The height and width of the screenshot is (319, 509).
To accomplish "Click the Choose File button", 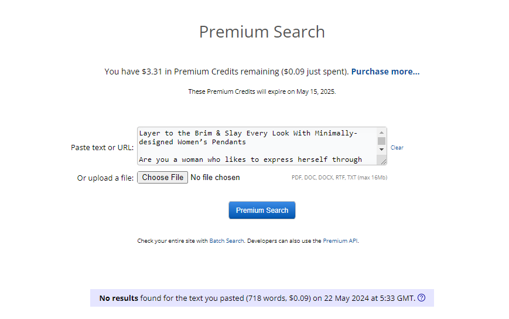I will click(163, 177).
